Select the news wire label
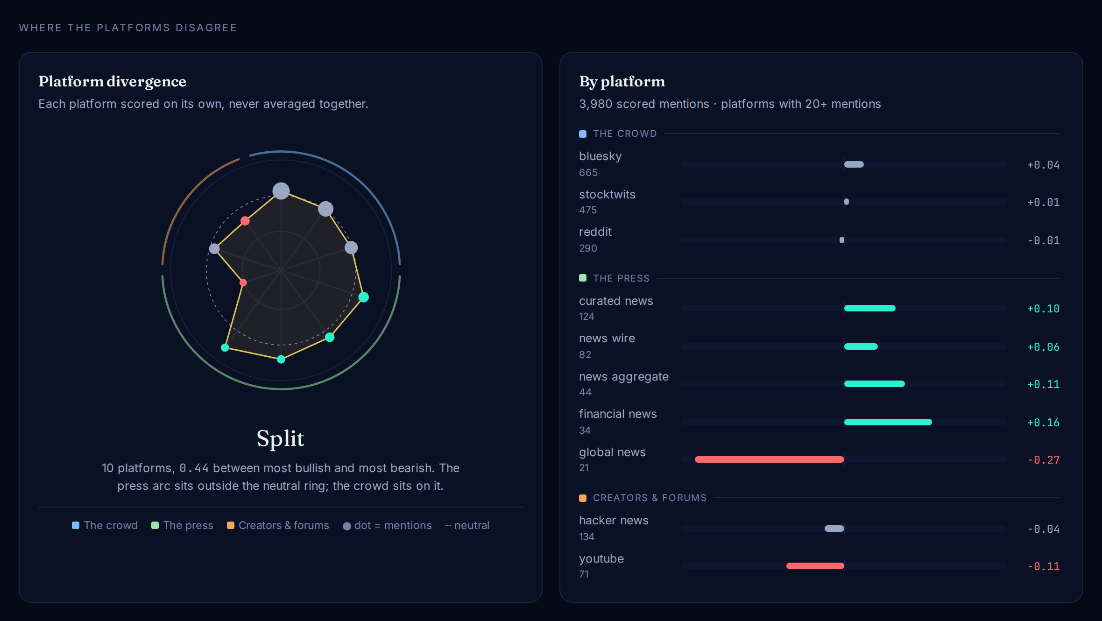The image size is (1102, 621). coord(607,338)
